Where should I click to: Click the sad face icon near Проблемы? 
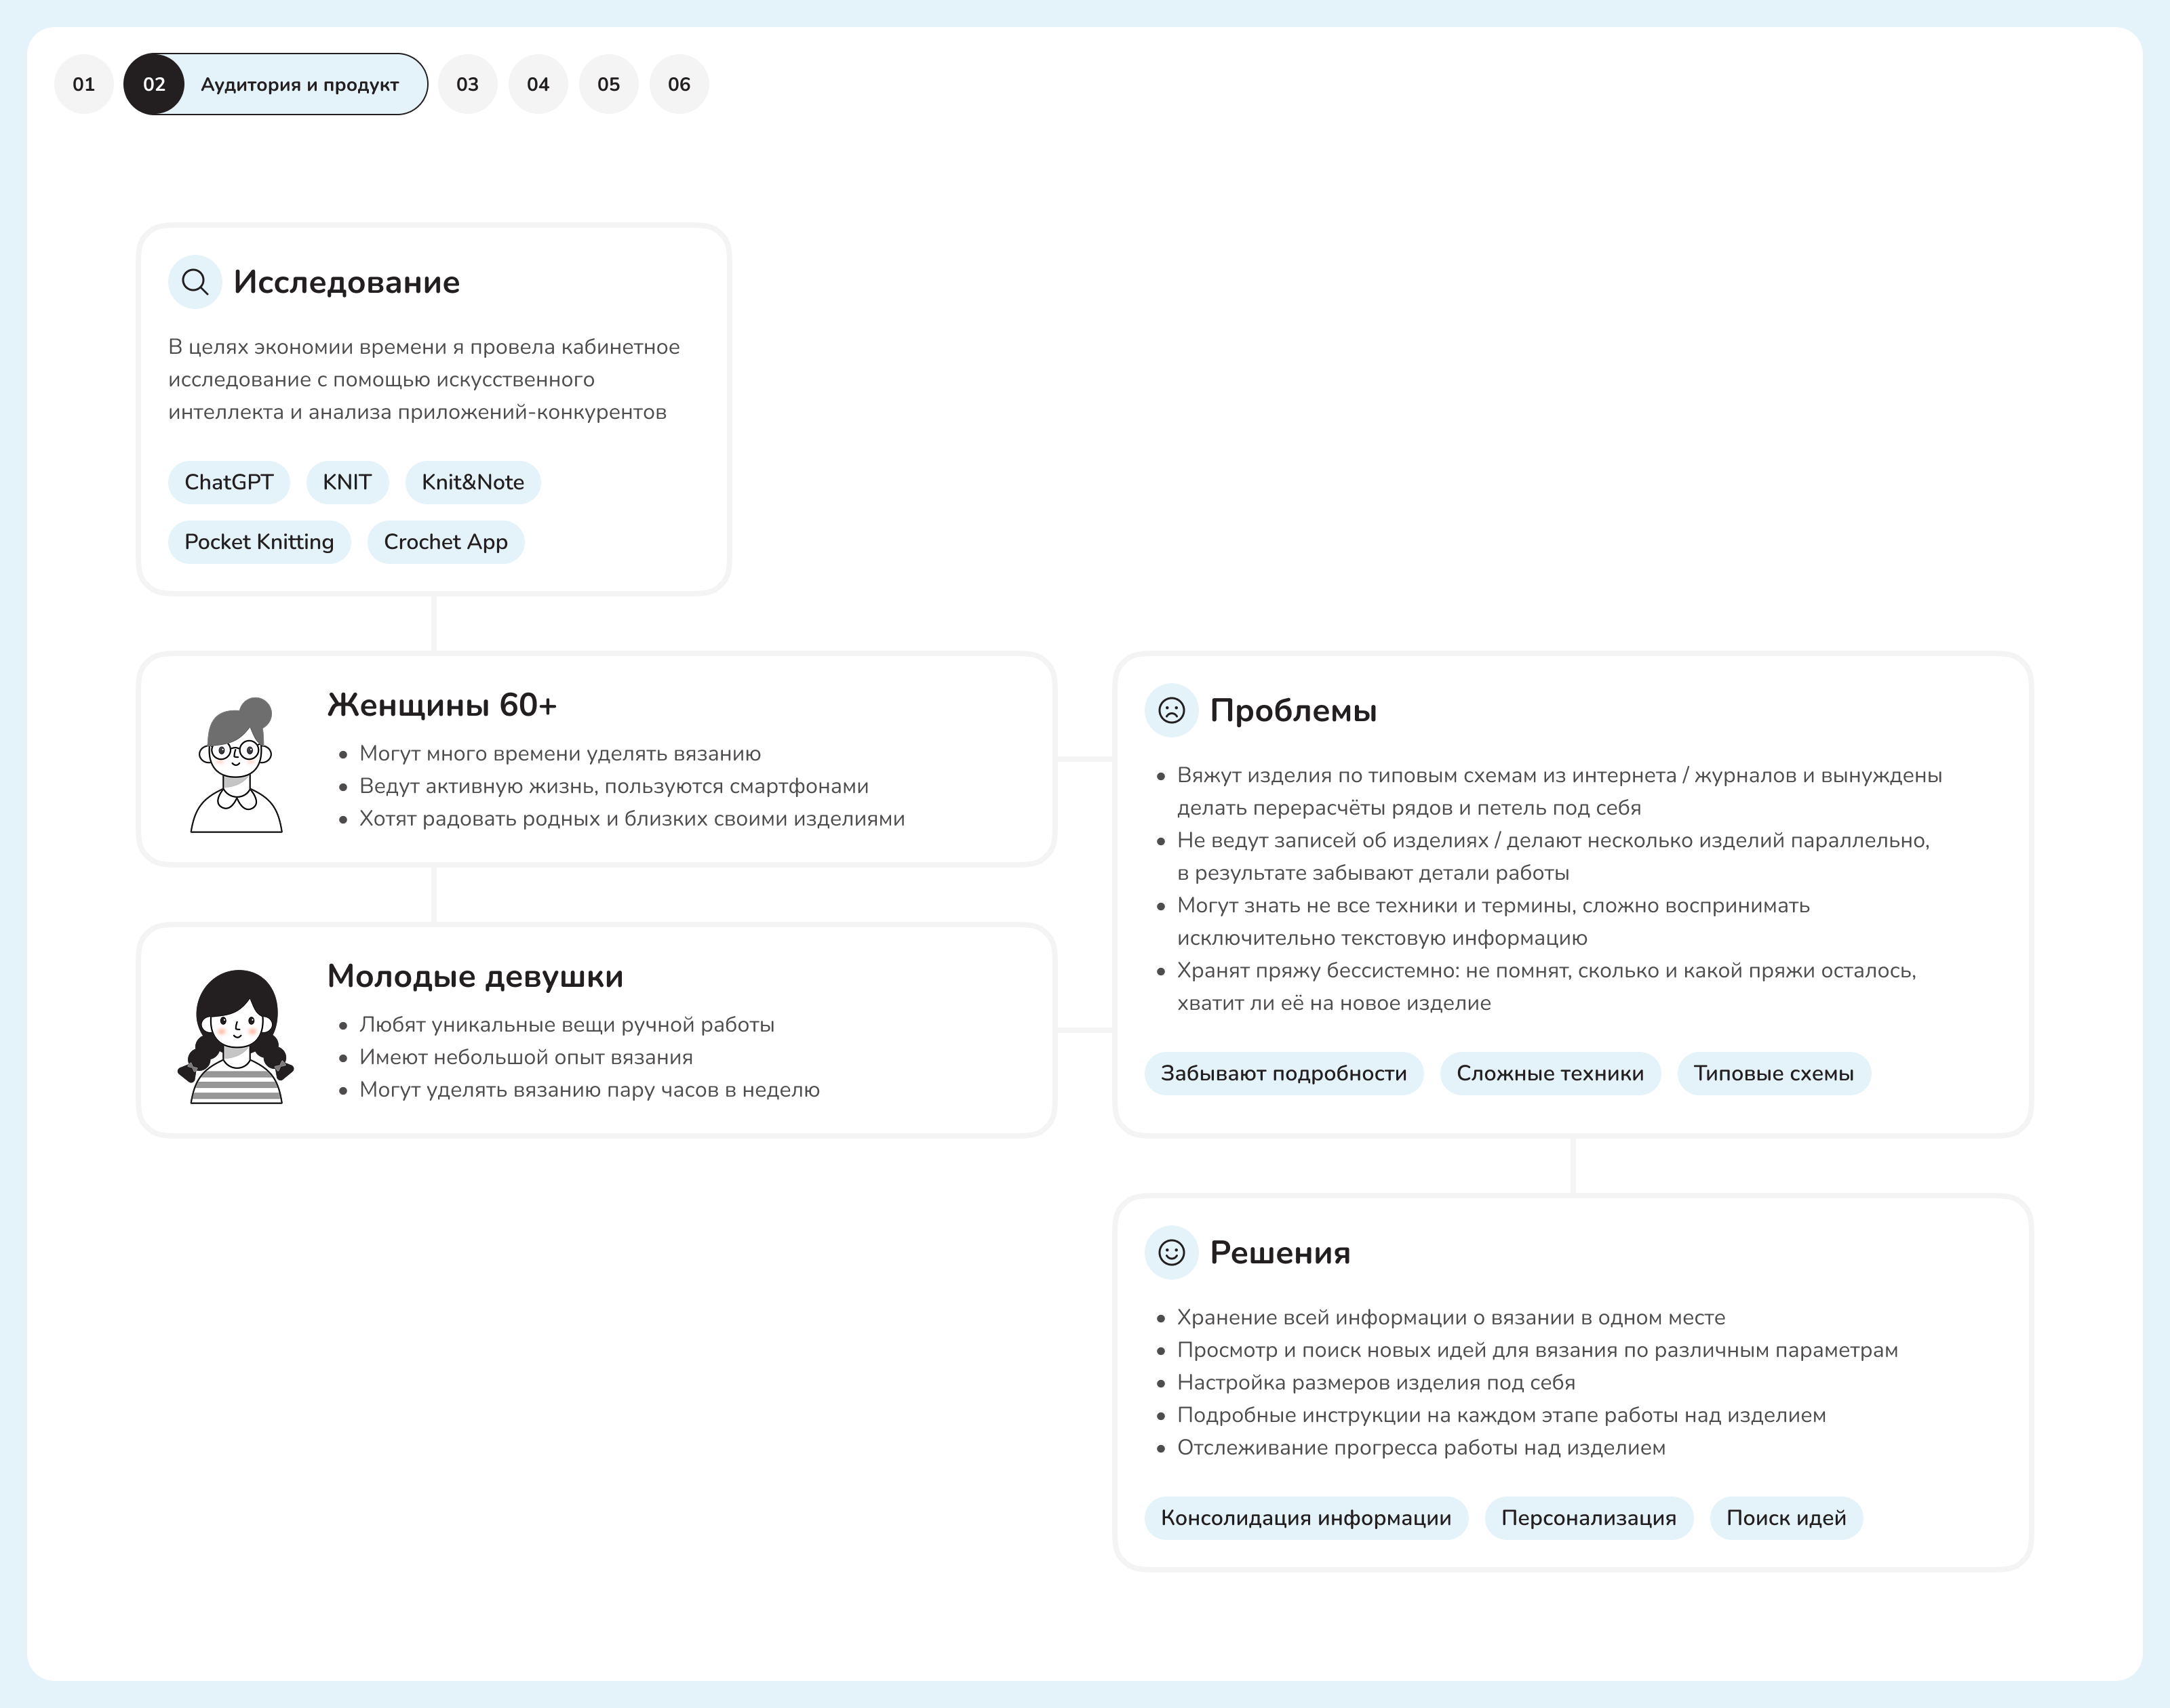click(1170, 710)
